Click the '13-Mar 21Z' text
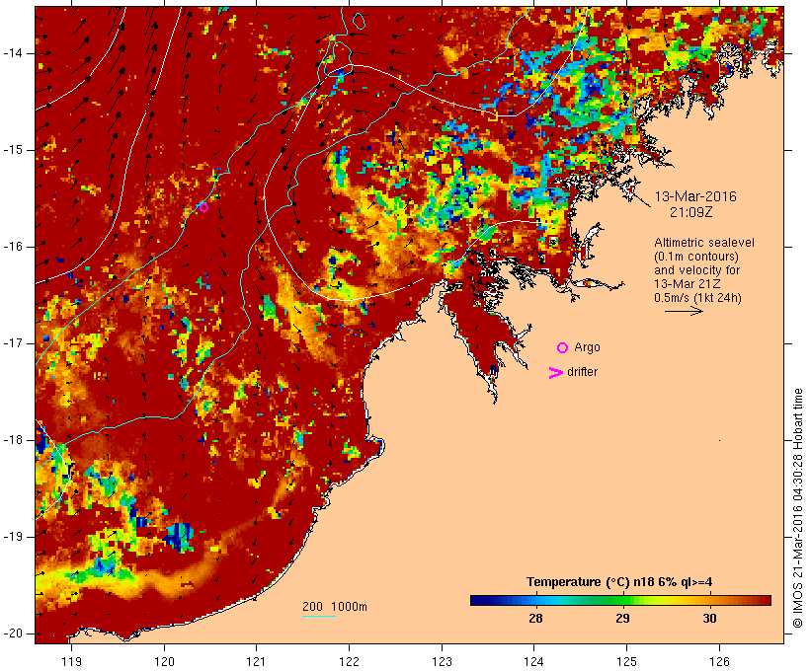Screen dimensions: 810x671 (x=688, y=284)
